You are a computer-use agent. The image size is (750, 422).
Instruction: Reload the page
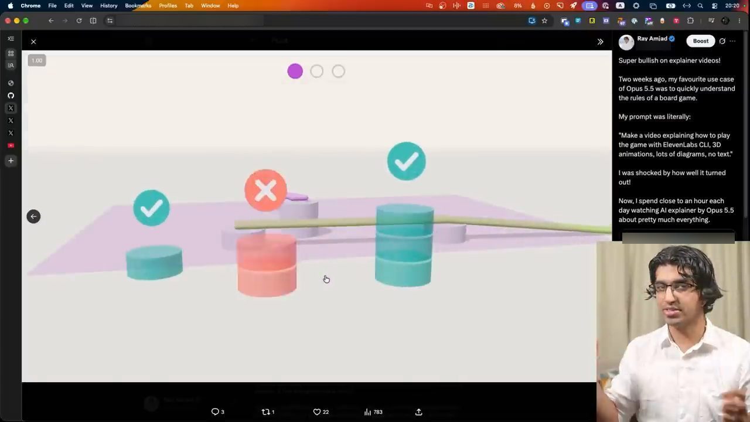click(79, 21)
